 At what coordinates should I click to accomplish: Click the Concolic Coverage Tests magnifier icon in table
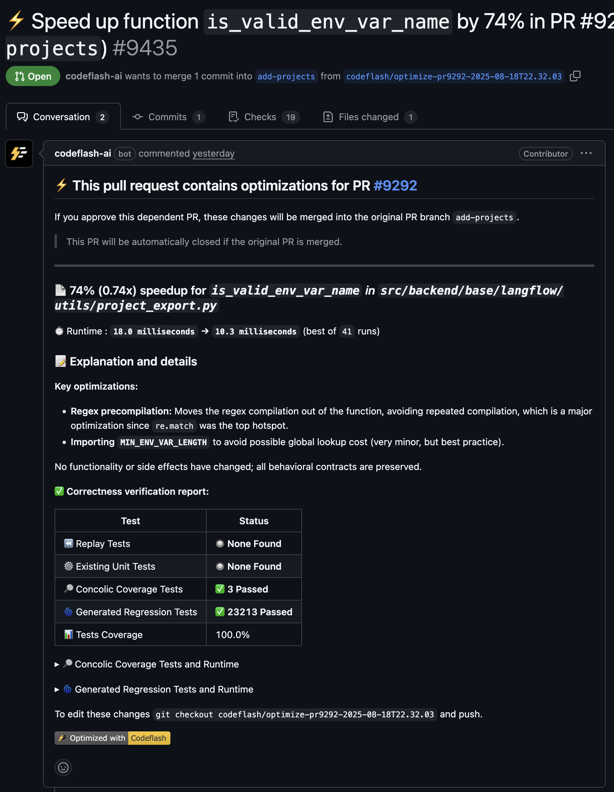coord(69,588)
